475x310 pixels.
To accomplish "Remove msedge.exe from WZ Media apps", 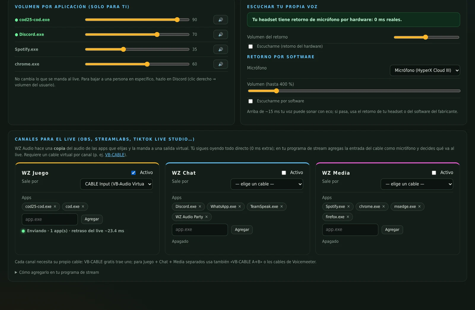I will (x=419, y=206).
